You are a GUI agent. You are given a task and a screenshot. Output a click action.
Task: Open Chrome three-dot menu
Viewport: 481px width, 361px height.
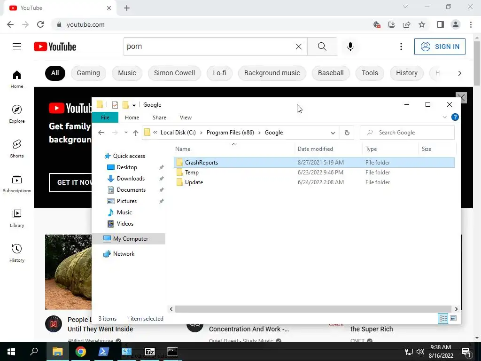pyautogui.click(x=471, y=24)
